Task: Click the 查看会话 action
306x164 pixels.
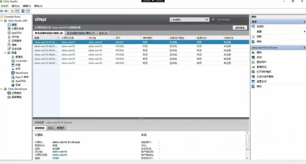Action: 261,82
